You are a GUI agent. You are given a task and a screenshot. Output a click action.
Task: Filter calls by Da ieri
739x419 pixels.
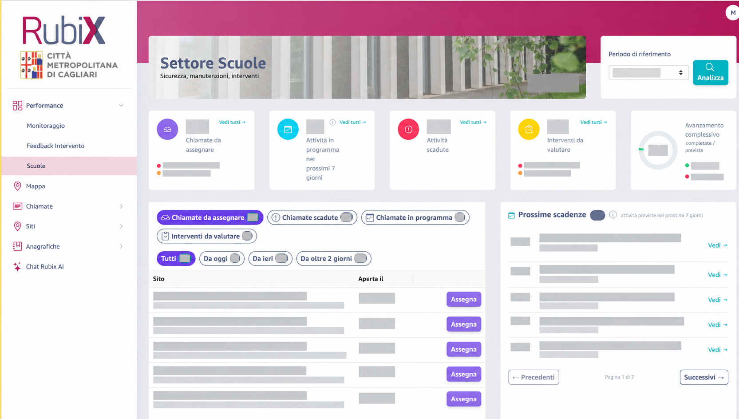coord(270,259)
